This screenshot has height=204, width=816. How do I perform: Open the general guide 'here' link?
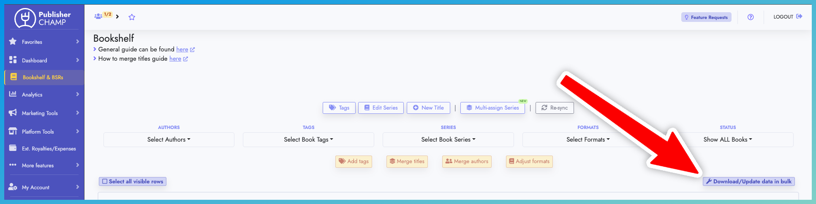coord(182,49)
